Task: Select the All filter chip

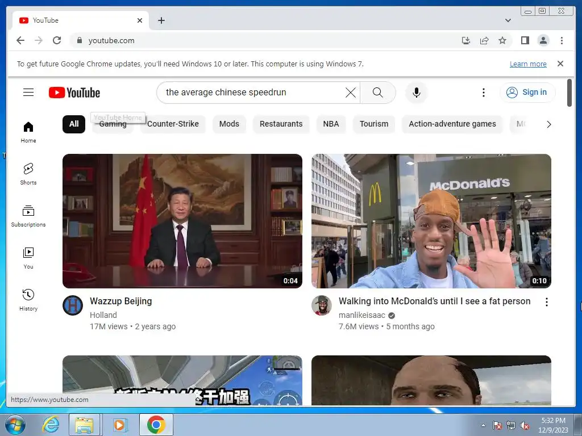Action: 74,124
